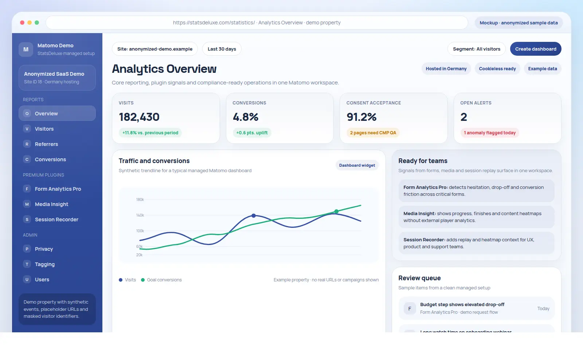Click the browser address bar URL
Screen dimensions: 583x364
(257, 22)
